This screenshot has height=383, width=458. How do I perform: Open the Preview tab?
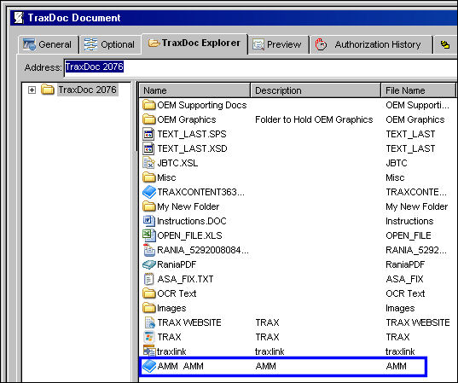pyautogui.click(x=277, y=44)
